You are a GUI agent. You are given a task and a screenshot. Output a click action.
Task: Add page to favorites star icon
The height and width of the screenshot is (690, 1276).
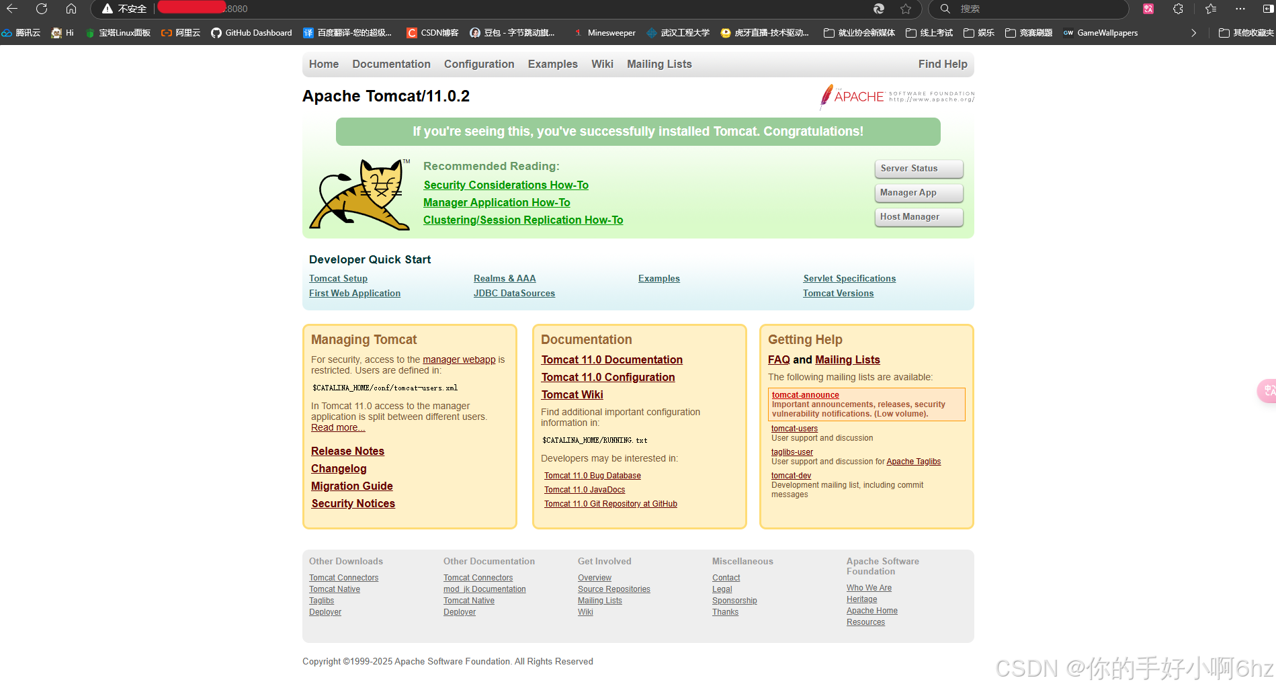click(x=906, y=9)
